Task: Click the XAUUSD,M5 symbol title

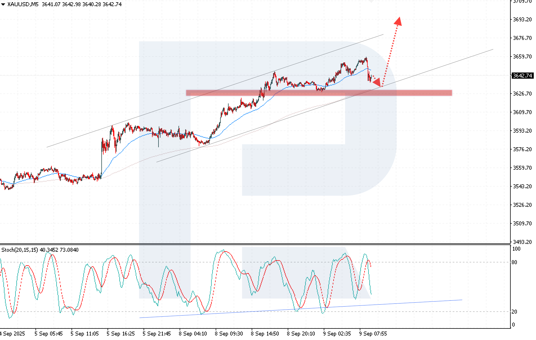Action: [x=23, y=4]
